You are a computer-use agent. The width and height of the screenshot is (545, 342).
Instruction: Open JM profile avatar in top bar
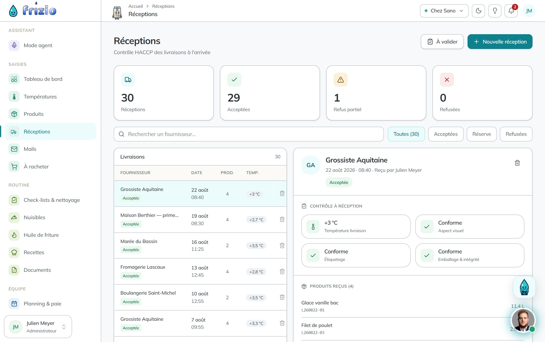(x=529, y=11)
